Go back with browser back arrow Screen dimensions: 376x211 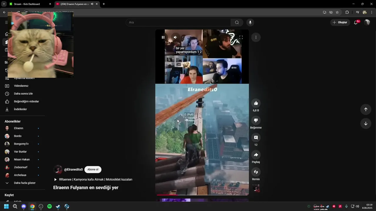tap(4, 12)
